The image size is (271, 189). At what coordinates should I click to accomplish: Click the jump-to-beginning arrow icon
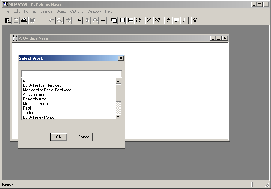point(79,20)
